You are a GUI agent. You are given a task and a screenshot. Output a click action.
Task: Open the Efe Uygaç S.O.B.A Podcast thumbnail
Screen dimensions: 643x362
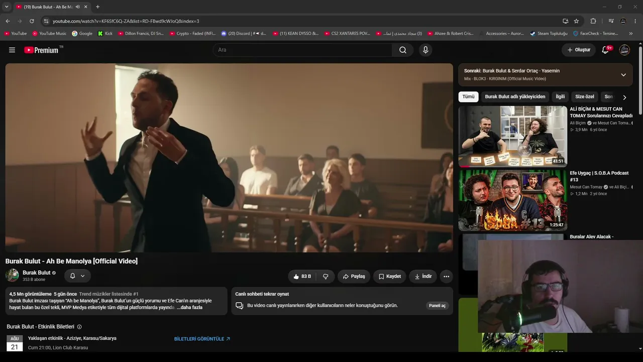pyautogui.click(x=512, y=200)
